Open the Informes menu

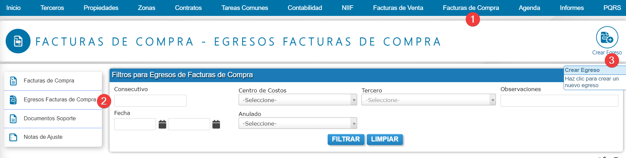(572, 8)
